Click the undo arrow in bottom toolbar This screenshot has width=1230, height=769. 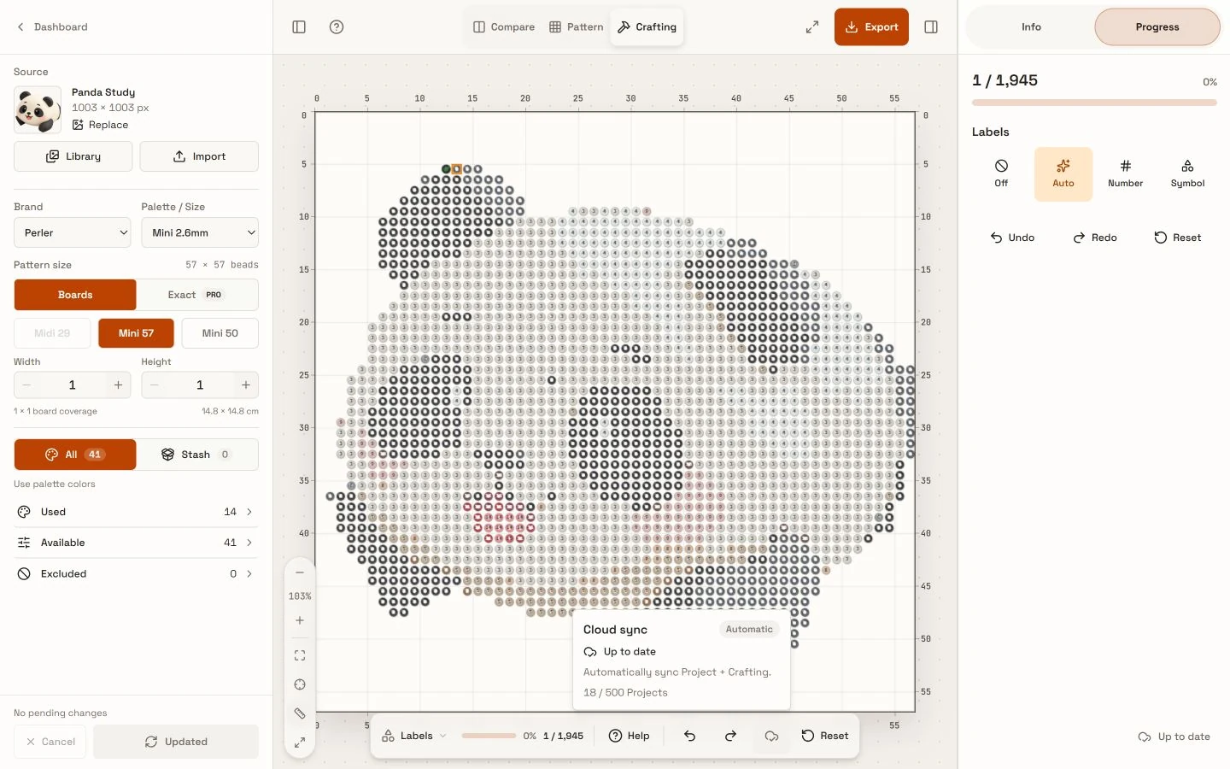tap(689, 736)
